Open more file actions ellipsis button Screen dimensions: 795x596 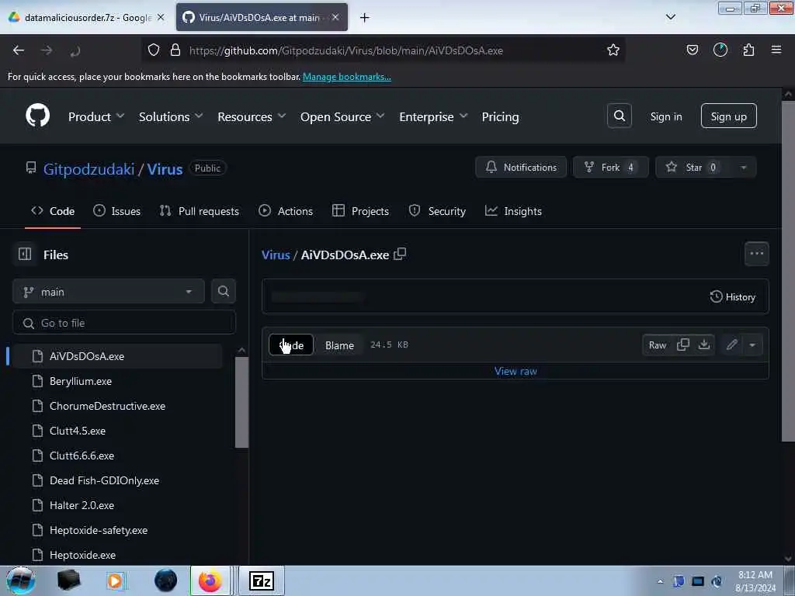click(756, 254)
